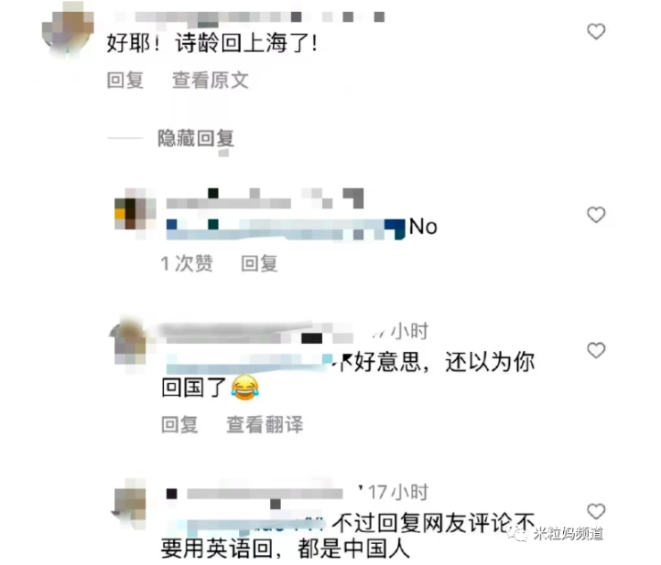Click mentioned username before 'No'
The height and width of the screenshot is (565, 661).
click(x=286, y=229)
